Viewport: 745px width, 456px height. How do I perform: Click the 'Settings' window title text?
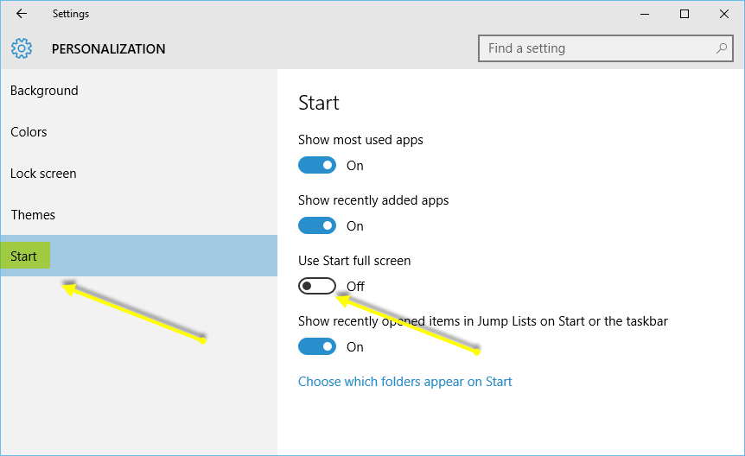tap(70, 14)
